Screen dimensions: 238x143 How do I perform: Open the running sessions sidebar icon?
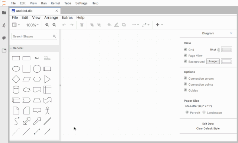click(x=4, y=25)
